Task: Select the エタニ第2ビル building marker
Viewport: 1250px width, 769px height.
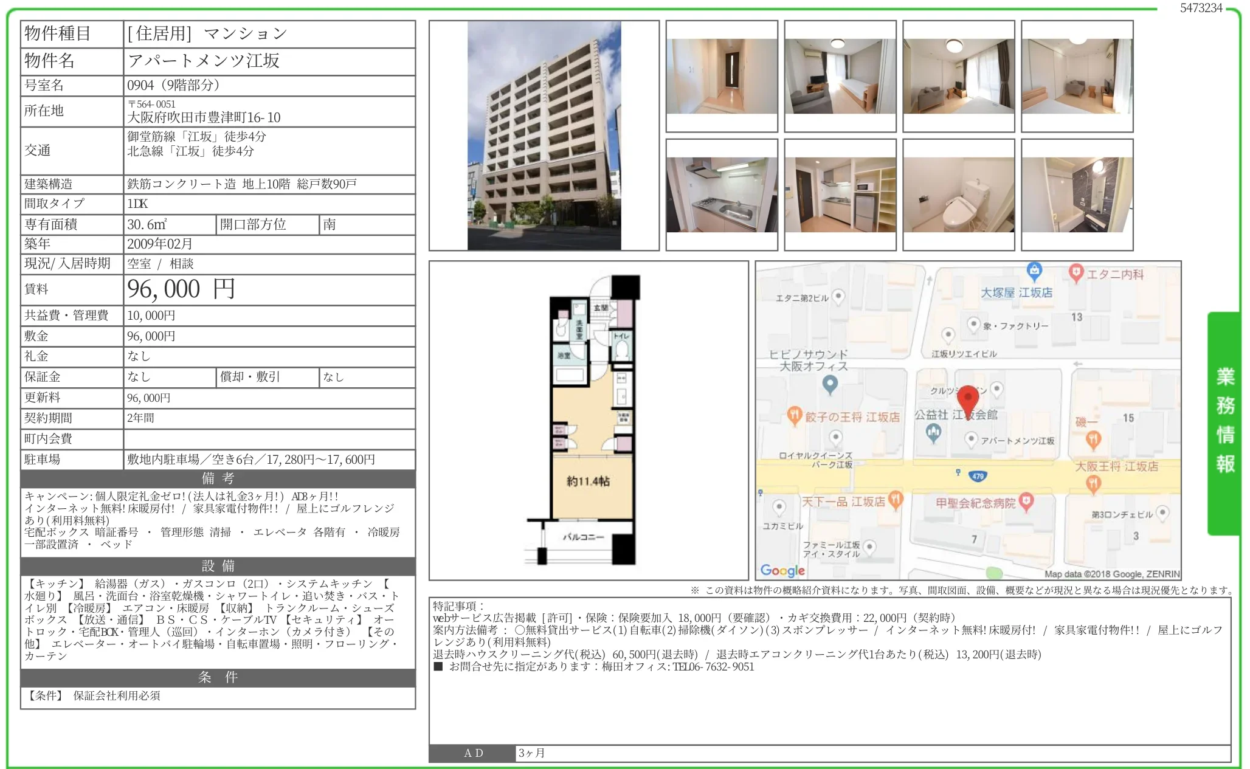Action: tap(838, 297)
